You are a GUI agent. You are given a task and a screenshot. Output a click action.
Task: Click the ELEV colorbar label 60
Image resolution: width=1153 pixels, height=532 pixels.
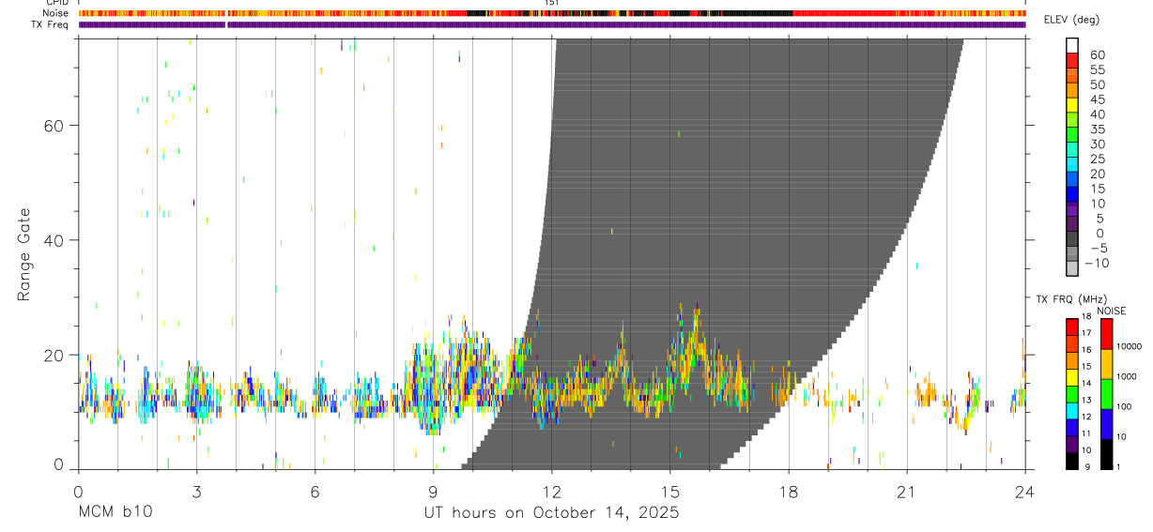[1097, 54]
